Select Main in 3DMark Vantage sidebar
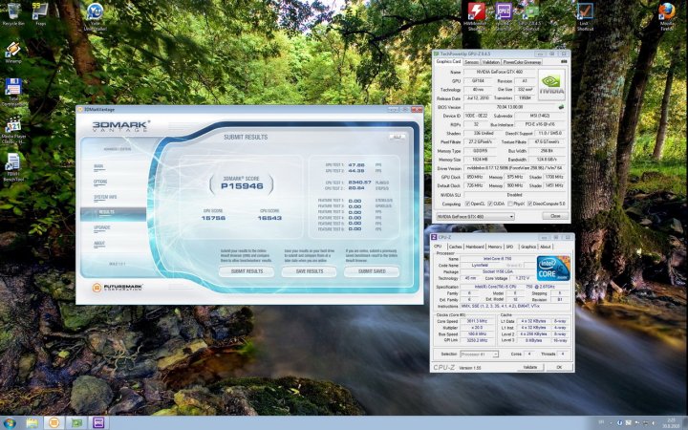 (x=98, y=166)
